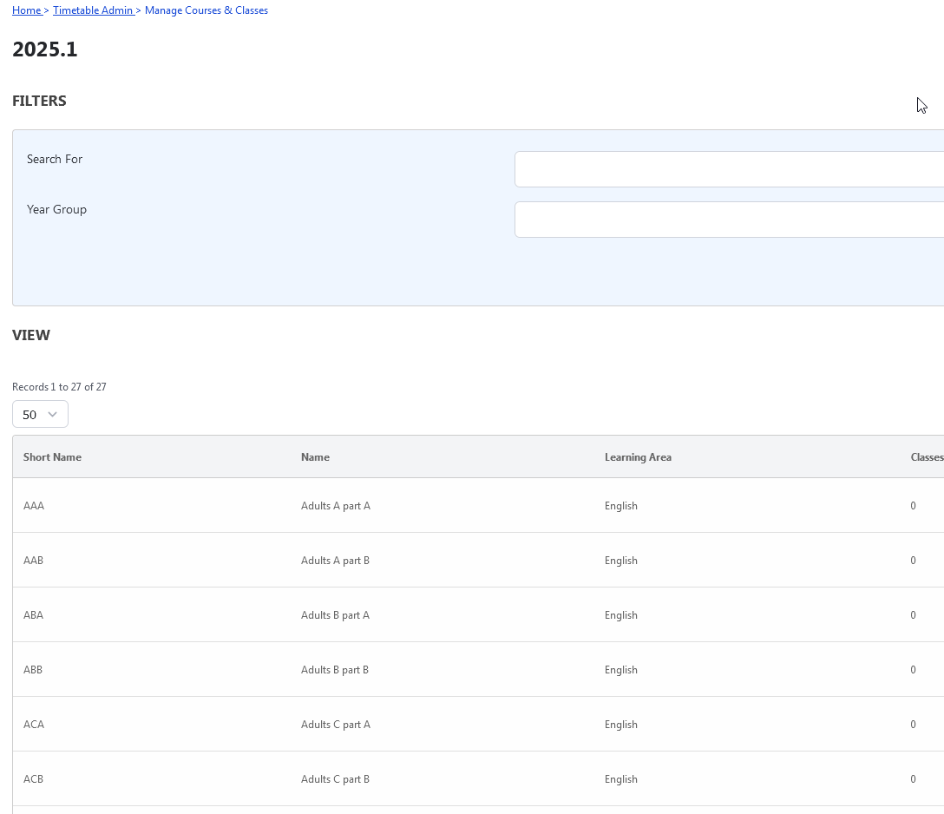
Task: Click the classes count in ACA row
Action: [914, 725]
